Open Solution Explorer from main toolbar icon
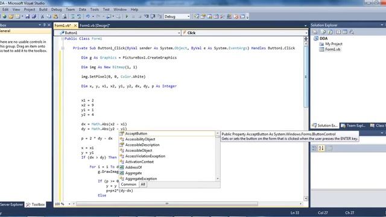Image resolution: width=386 pixels, height=217 pixels. [x=196, y=16]
